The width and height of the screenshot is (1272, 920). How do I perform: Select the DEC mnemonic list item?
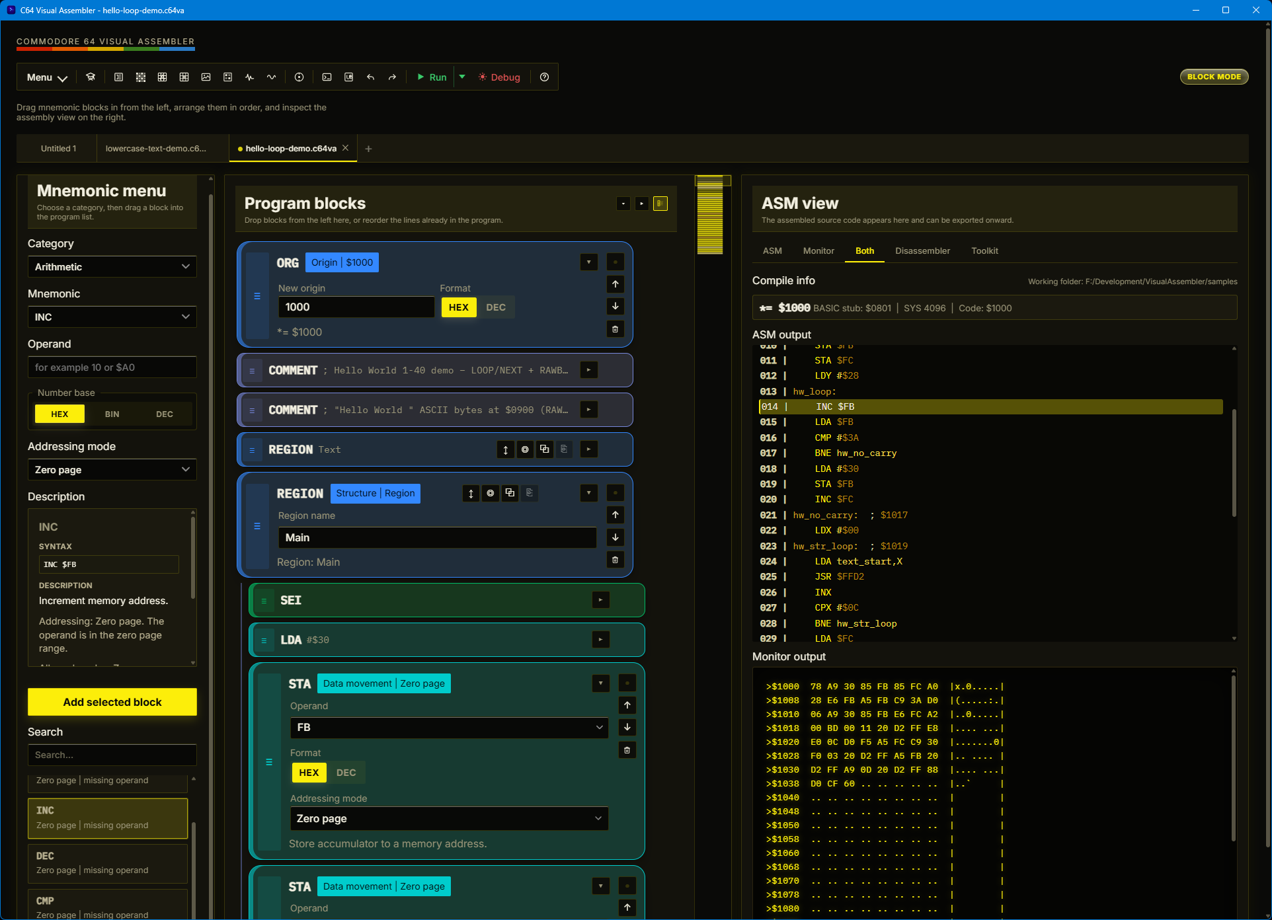108,863
